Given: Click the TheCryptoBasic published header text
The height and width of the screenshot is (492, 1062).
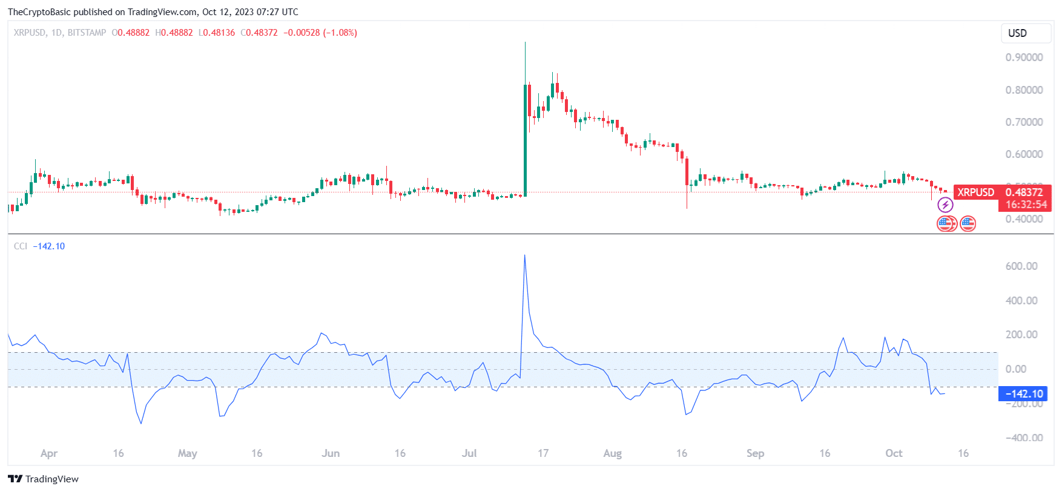Looking at the screenshot, I should [153, 11].
